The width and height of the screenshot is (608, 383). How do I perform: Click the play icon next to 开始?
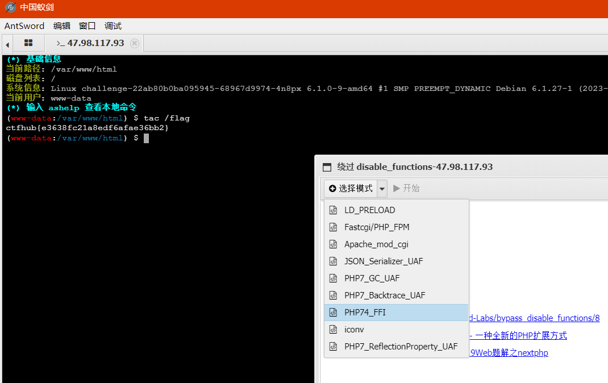point(396,188)
